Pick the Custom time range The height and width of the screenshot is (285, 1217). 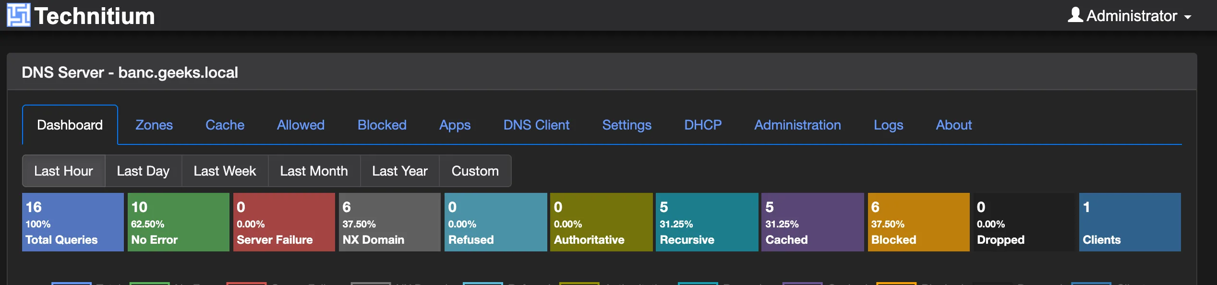click(x=475, y=171)
